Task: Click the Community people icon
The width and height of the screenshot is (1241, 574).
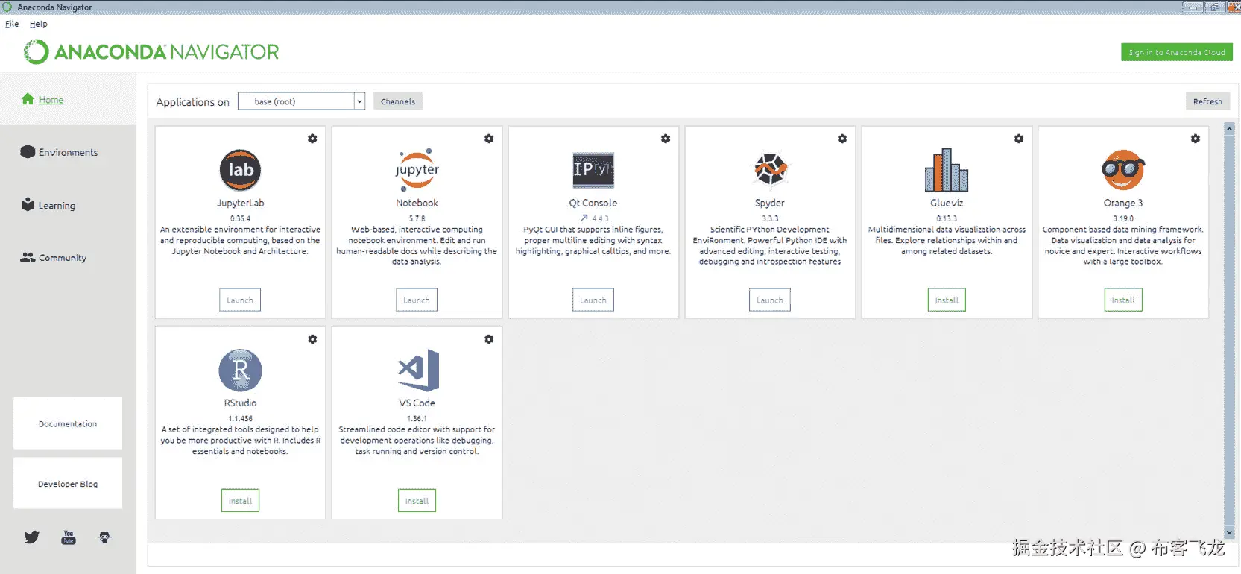Action: pyautogui.click(x=28, y=257)
